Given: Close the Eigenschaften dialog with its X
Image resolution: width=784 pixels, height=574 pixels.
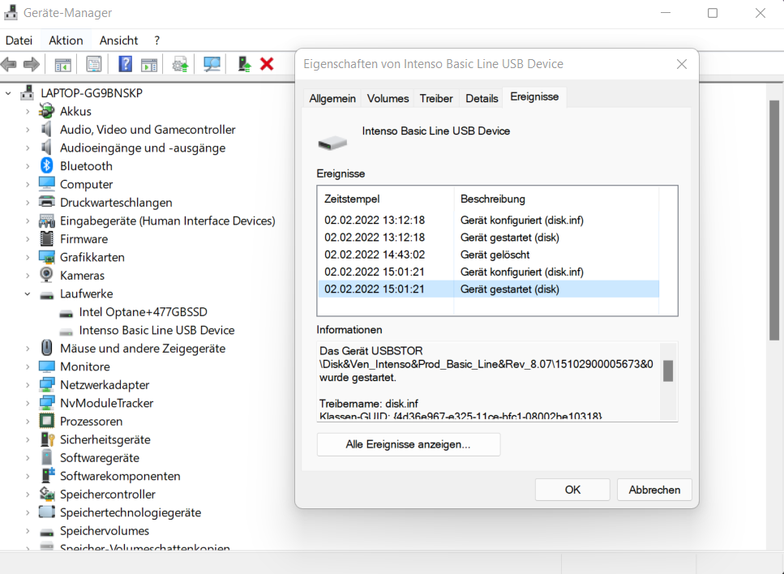Looking at the screenshot, I should [x=682, y=64].
